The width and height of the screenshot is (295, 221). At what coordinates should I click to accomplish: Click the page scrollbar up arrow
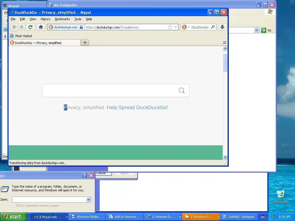pyautogui.click(x=225, y=49)
